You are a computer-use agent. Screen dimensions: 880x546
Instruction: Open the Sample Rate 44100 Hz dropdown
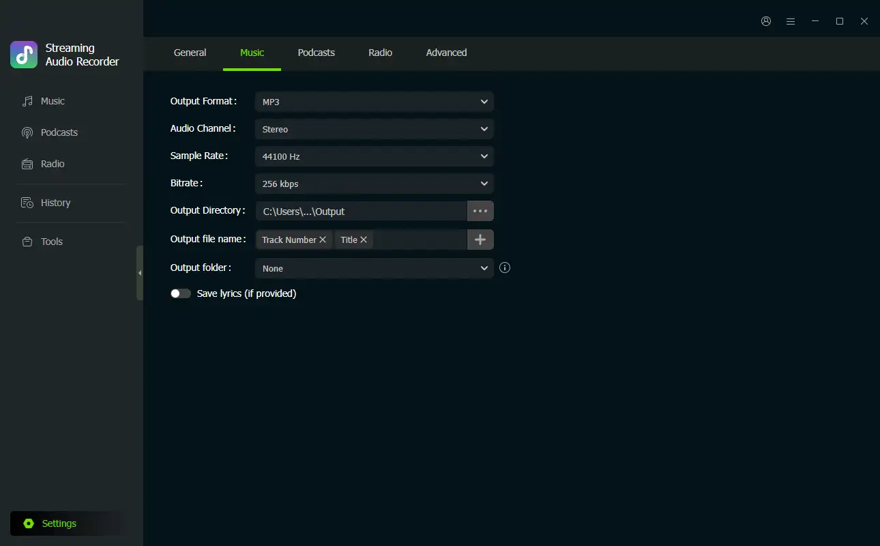click(375, 156)
